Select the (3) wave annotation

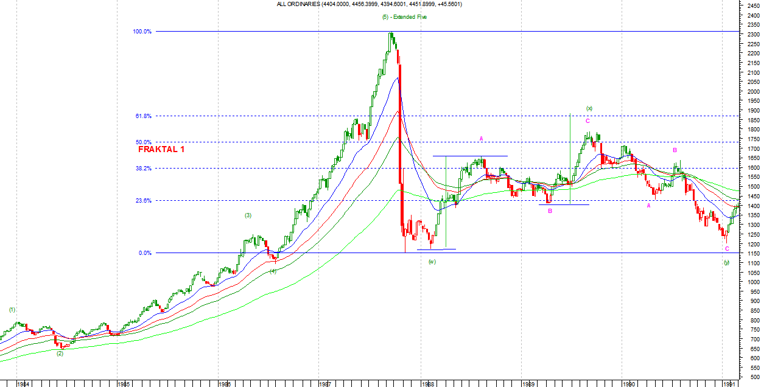248,215
